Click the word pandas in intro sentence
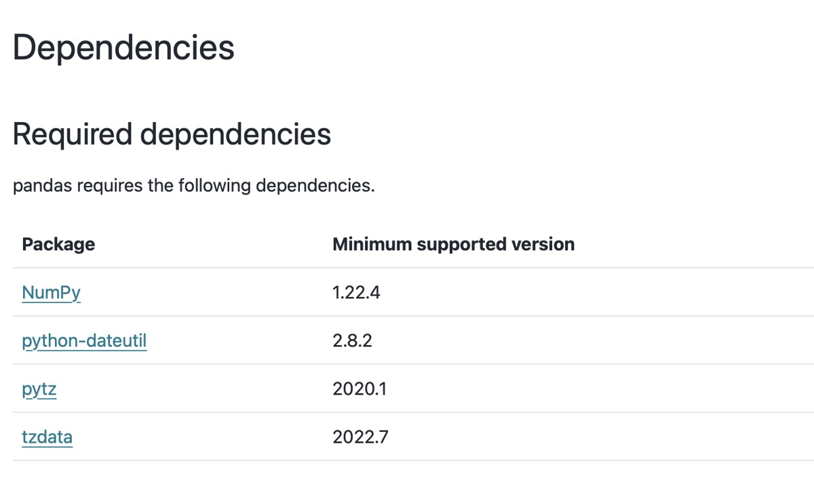This screenshot has width=814, height=484. (x=42, y=186)
